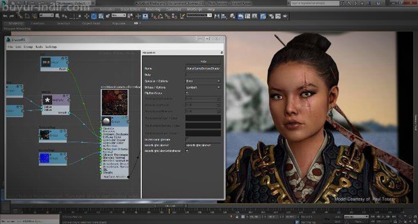
Task: Activate the highlighted Select and Rotate tool
Action: (x=94, y=16)
